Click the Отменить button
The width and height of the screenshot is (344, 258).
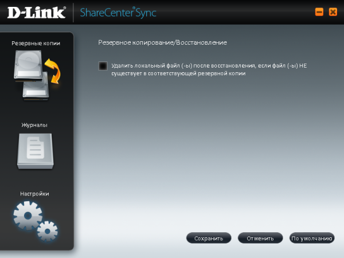[x=260, y=238]
